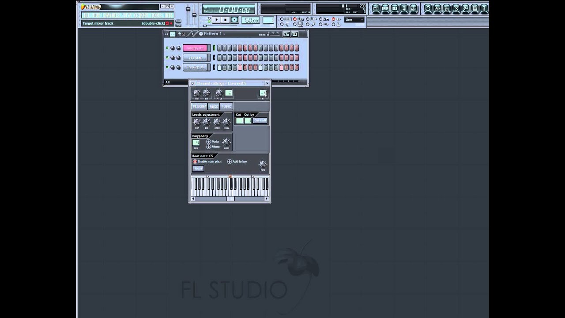Open the TOOLS menu

[156, 15]
